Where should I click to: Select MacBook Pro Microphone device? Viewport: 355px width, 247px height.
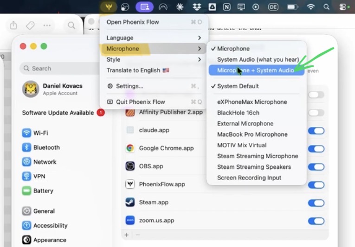click(x=257, y=134)
